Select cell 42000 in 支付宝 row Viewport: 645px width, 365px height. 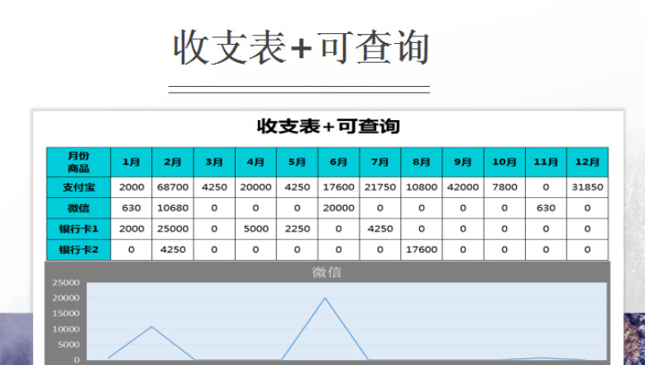click(x=463, y=187)
